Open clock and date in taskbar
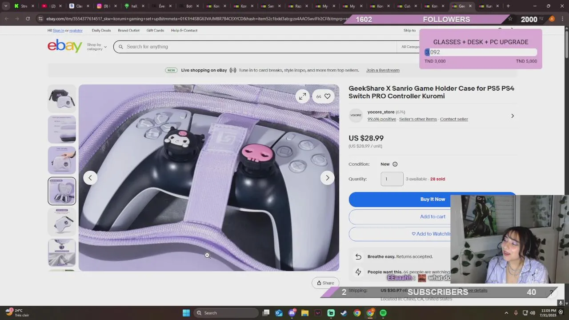Image resolution: width=569 pixels, height=320 pixels. click(549, 313)
